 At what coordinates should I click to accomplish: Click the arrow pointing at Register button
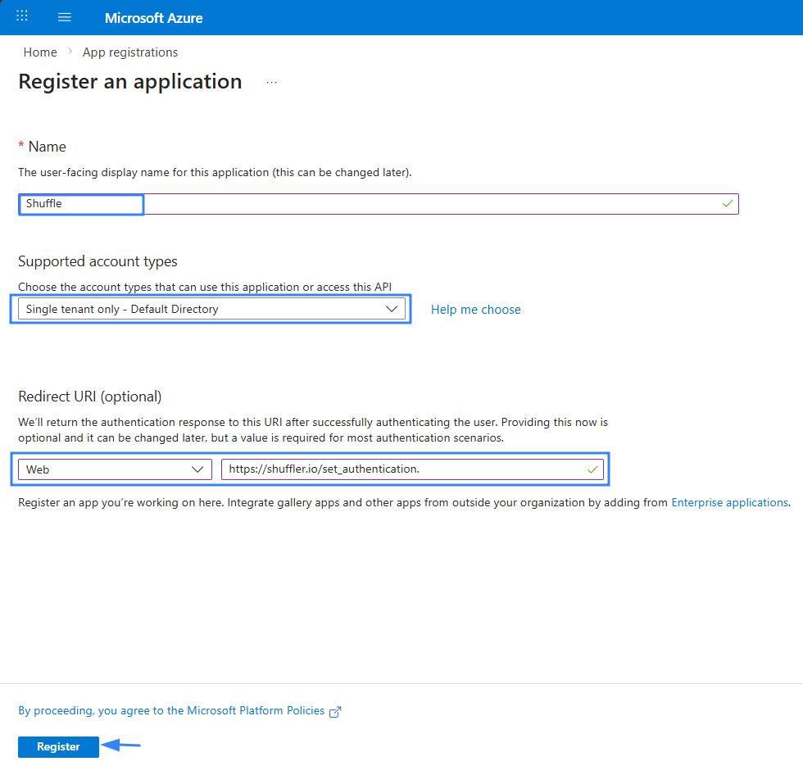click(x=123, y=746)
